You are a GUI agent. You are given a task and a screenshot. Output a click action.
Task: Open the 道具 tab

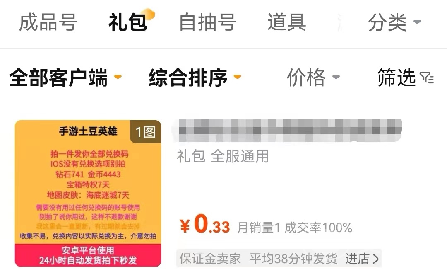(x=287, y=22)
